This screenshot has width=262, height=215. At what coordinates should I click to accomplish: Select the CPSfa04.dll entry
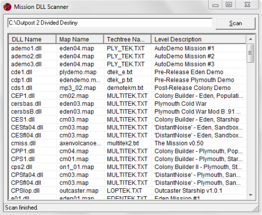tap(27, 175)
